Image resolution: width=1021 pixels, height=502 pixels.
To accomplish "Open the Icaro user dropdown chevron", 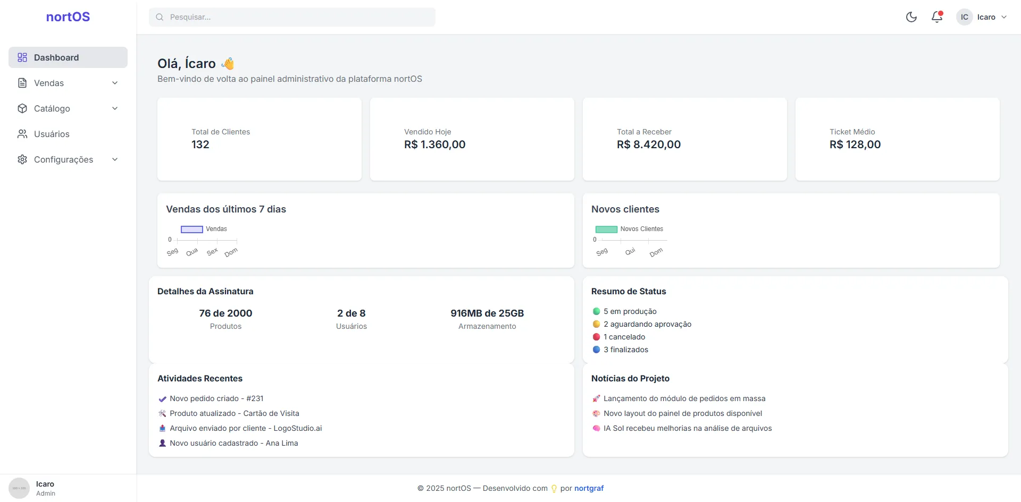I will (x=1004, y=17).
